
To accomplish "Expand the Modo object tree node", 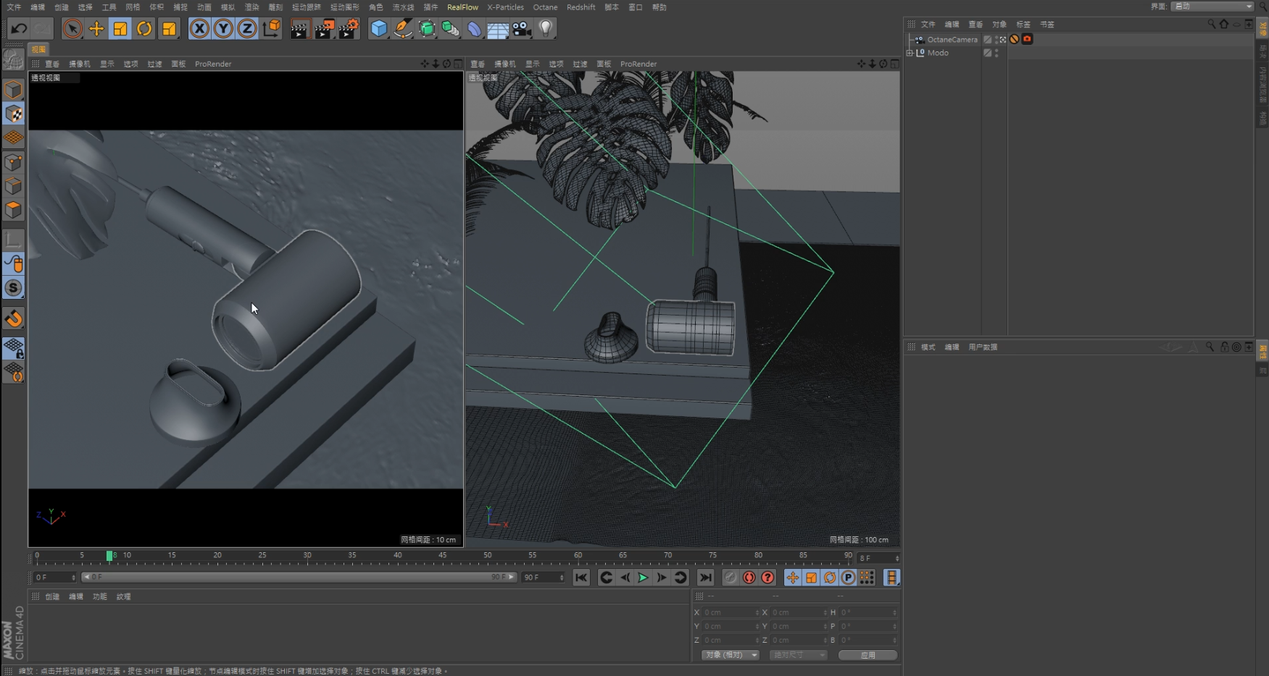I will click(x=910, y=53).
